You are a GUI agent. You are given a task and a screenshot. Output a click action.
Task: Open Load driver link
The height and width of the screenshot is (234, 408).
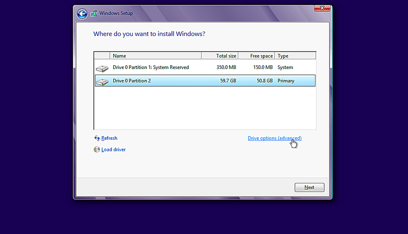[114, 150]
